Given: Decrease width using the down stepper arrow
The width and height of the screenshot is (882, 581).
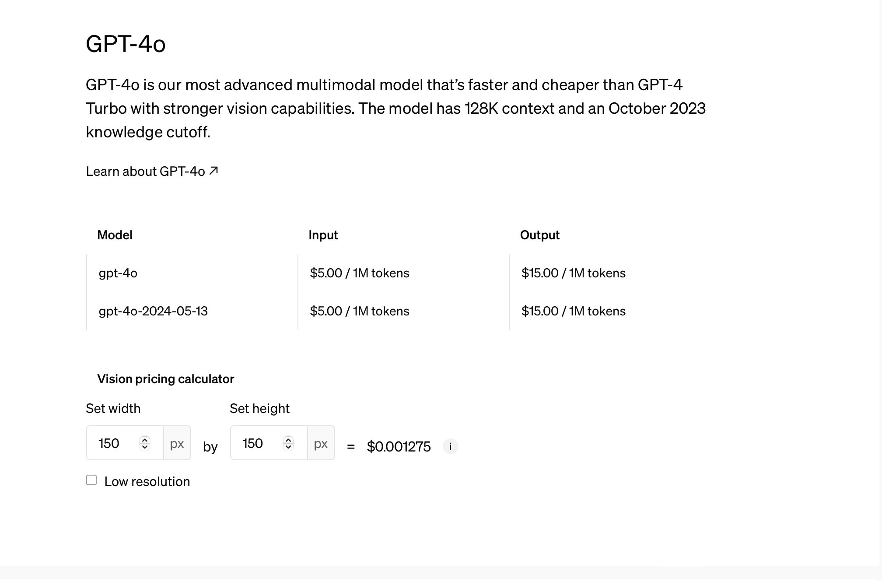Looking at the screenshot, I should [145, 447].
